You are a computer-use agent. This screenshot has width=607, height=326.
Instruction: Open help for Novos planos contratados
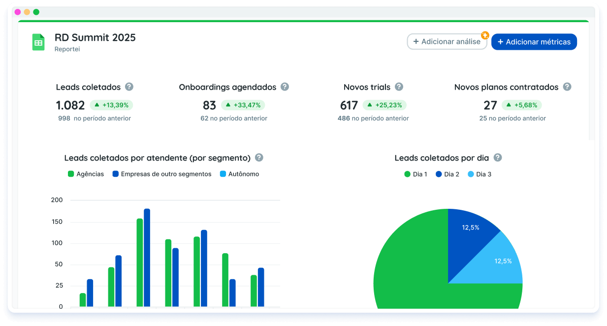click(x=567, y=87)
